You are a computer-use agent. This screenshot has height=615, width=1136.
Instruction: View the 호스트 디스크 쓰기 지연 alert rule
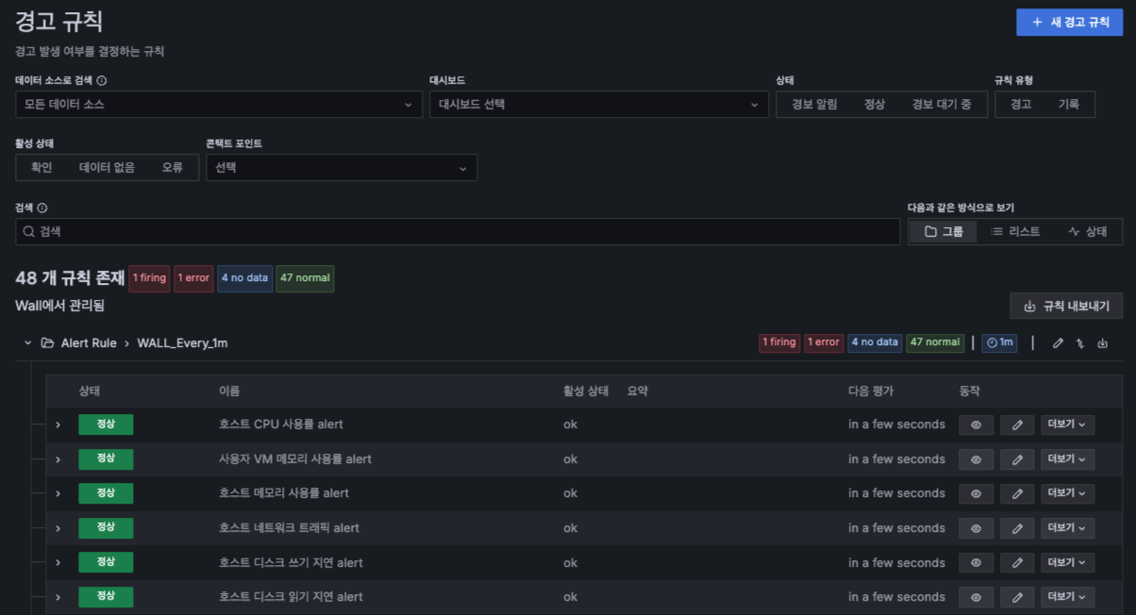click(976, 563)
